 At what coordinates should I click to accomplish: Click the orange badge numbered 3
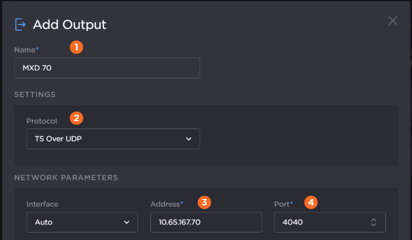tap(204, 202)
